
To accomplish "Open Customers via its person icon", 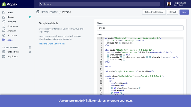I will 4,26.
